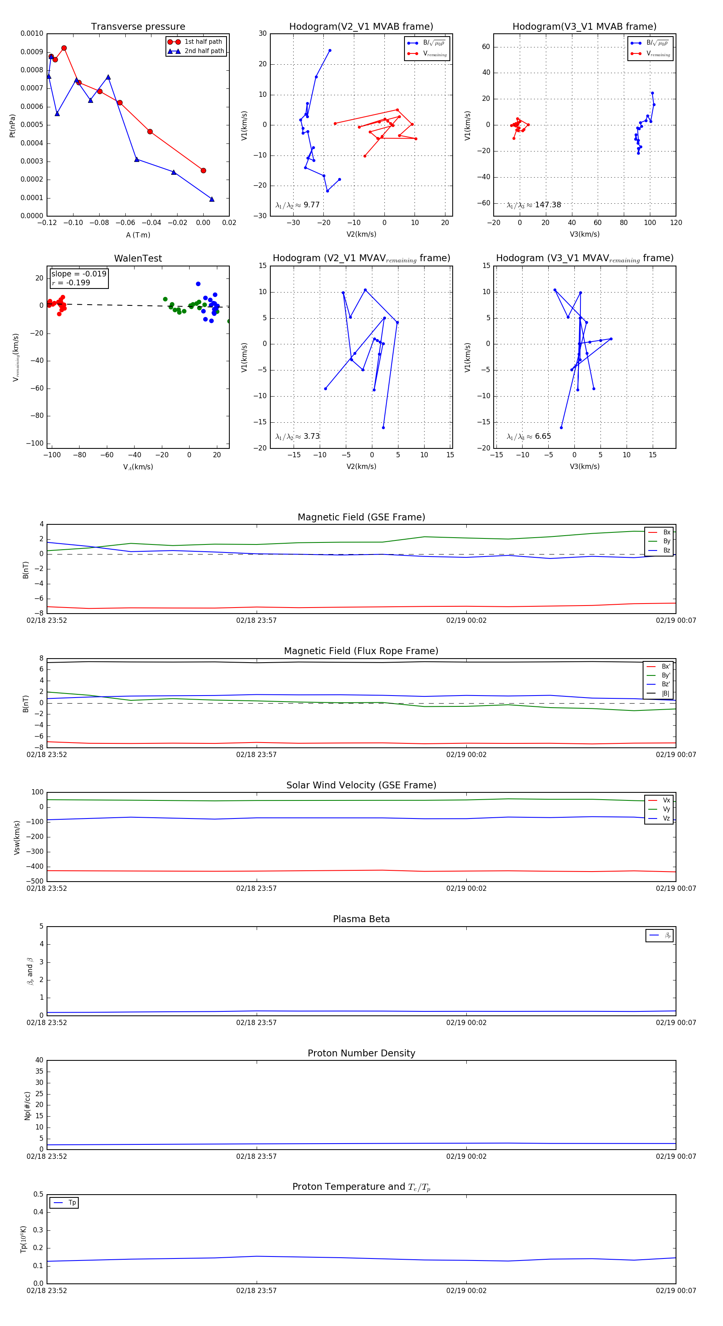Select the Vx legend entry
Image resolution: width=723 pixels, height=1326 pixels.
tap(659, 800)
